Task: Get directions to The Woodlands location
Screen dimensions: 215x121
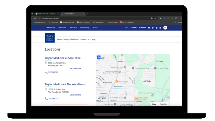Action: pos(75,95)
